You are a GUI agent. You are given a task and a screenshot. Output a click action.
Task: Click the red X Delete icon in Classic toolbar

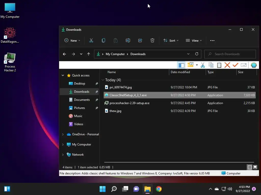pyautogui.click(x=227, y=65)
